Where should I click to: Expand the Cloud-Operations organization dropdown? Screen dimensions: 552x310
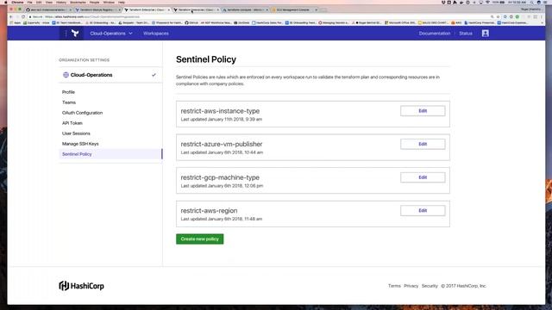click(111, 34)
